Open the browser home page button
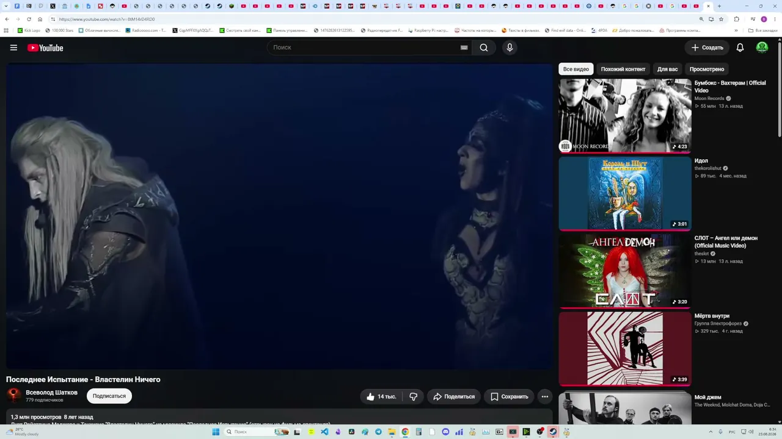This screenshot has height=439, width=782. 40,19
